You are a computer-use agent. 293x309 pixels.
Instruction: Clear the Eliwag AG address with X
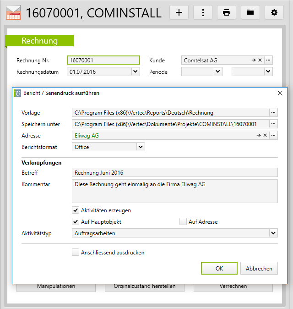coord(265,136)
